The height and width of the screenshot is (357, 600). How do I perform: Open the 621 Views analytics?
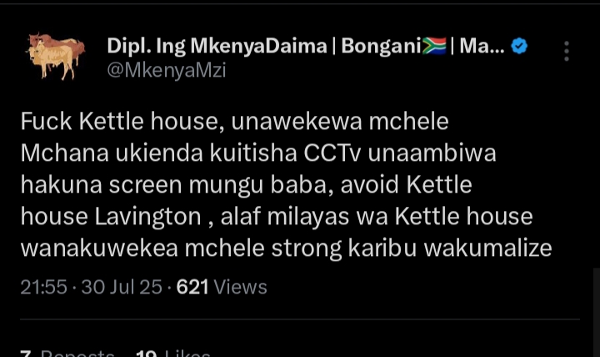pyautogui.click(x=222, y=287)
